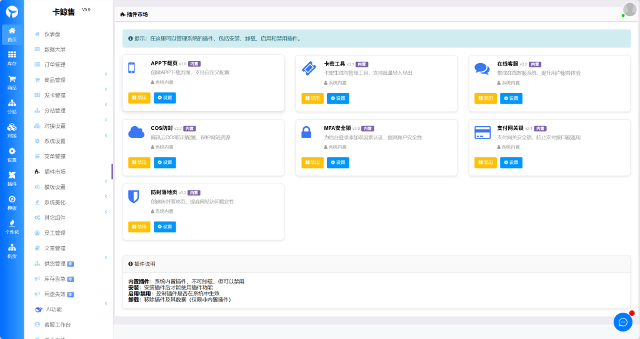
Task: Open 设置 for the APP下载页 plugin
Action: click(x=165, y=98)
